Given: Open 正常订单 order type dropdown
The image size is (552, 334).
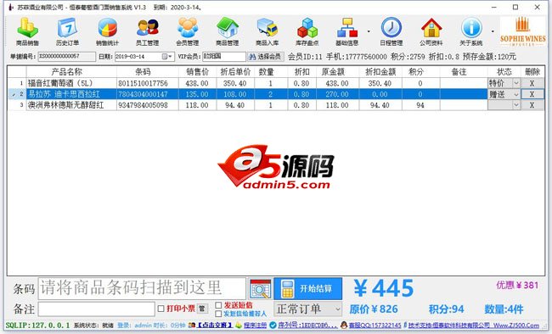Looking at the screenshot, I should tap(308, 309).
